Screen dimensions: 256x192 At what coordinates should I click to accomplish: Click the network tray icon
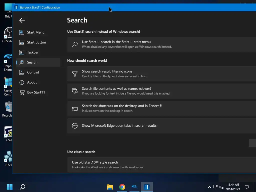tap(215, 187)
